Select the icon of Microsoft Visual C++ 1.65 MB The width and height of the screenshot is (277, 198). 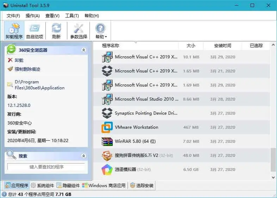click(x=107, y=71)
